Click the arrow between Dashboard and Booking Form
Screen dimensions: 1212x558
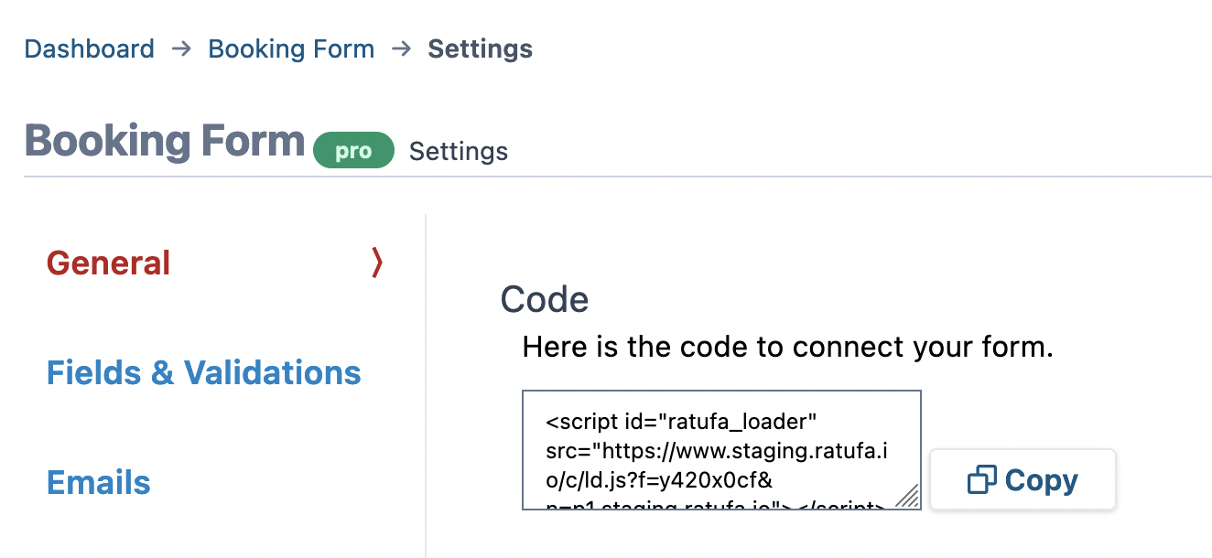tap(180, 48)
